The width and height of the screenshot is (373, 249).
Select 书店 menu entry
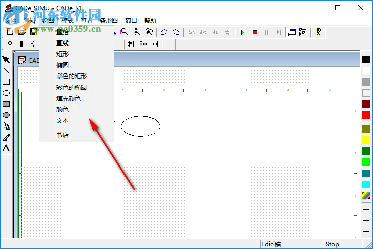click(x=76, y=135)
